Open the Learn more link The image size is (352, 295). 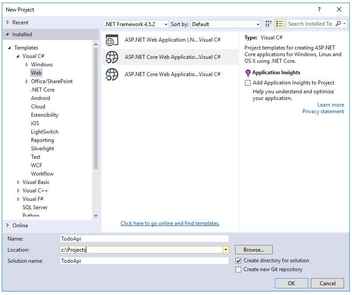point(331,105)
